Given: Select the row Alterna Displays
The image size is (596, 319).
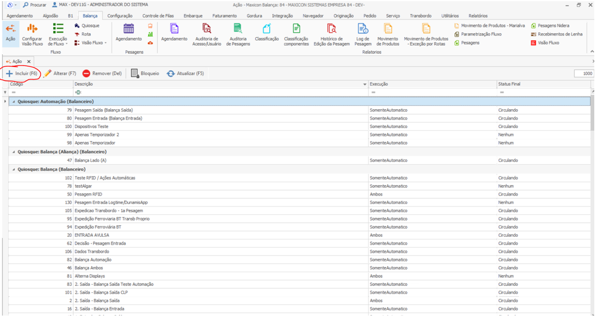Looking at the screenshot, I should click(x=299, y=276).
